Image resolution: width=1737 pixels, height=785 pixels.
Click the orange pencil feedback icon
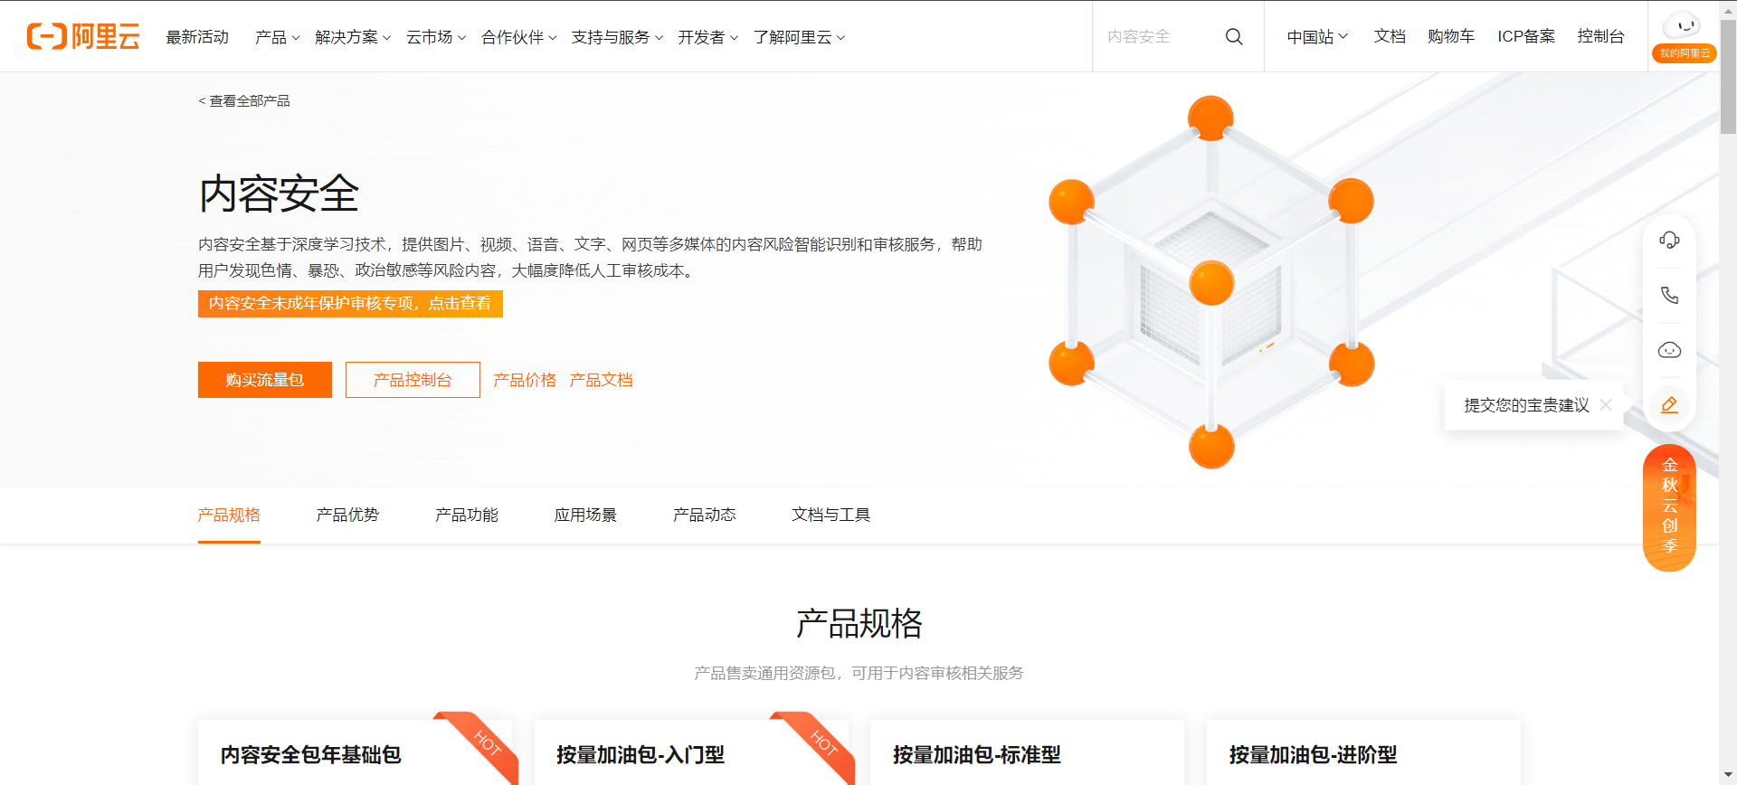[x=1669, y=404]
